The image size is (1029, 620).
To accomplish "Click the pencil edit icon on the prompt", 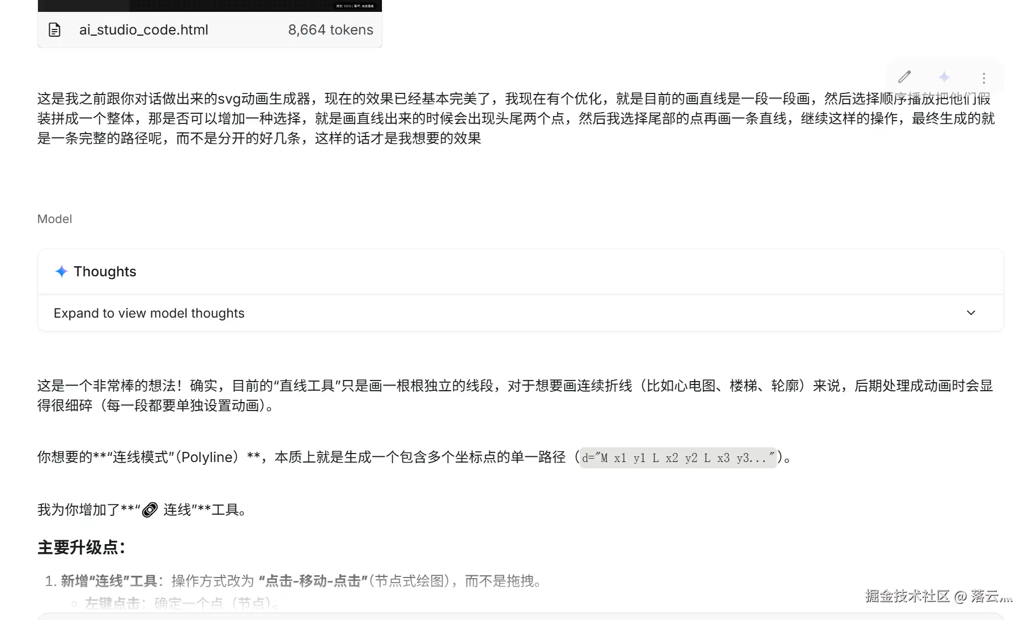I will tap(904, 77).
